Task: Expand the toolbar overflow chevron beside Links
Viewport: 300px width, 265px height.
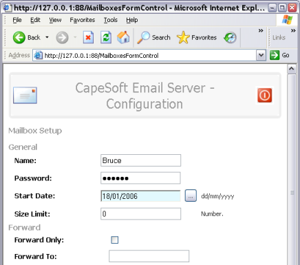Action: [293, 30]
